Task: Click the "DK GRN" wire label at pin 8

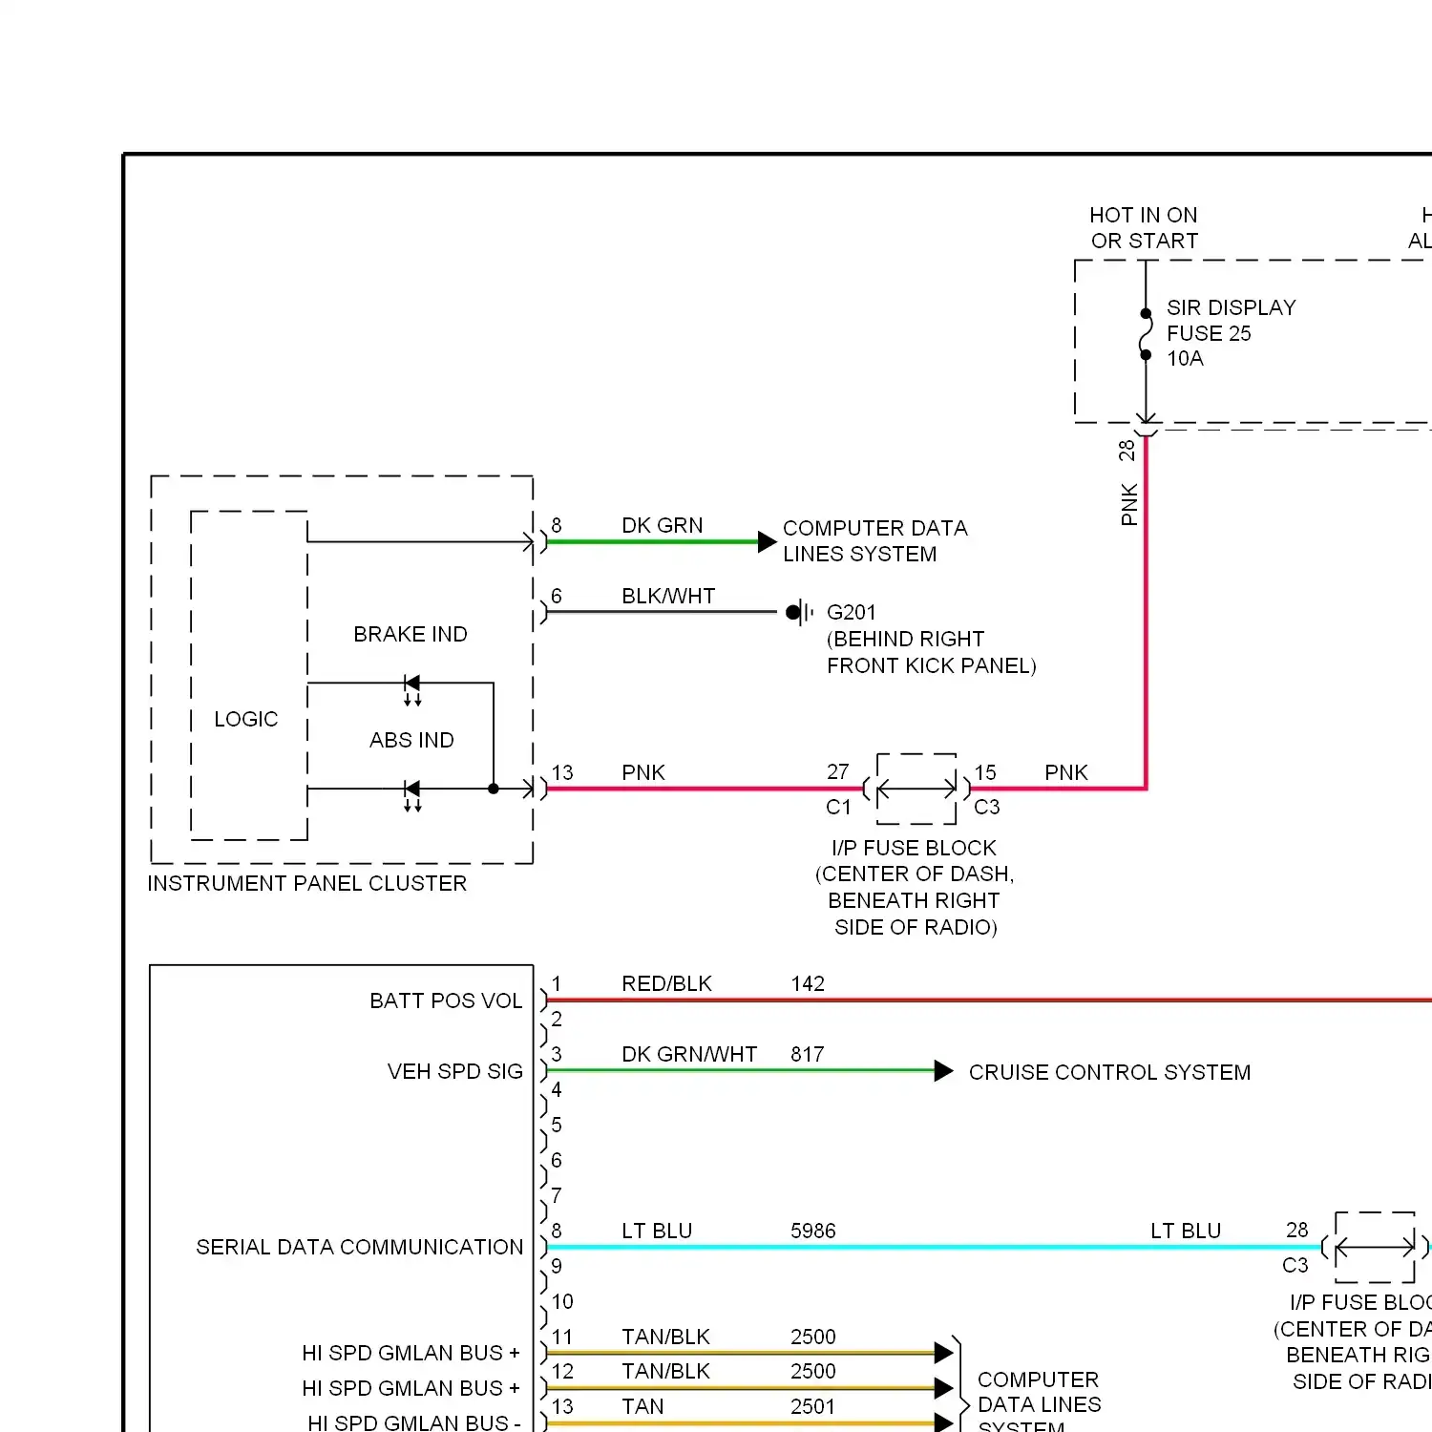Action: pyautogui.click(x=662, y=526)
